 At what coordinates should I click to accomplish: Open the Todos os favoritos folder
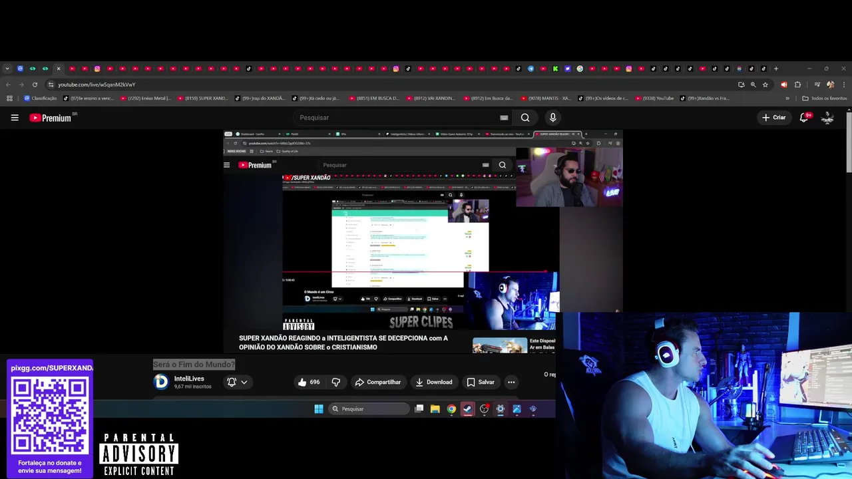(x=824, y=98)
